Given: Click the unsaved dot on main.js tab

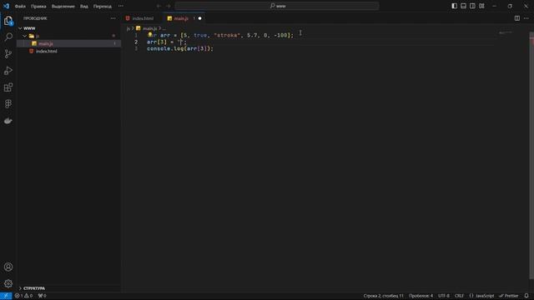Looking at the screenshot, I should pyautogui.click(x=200, y=18).
